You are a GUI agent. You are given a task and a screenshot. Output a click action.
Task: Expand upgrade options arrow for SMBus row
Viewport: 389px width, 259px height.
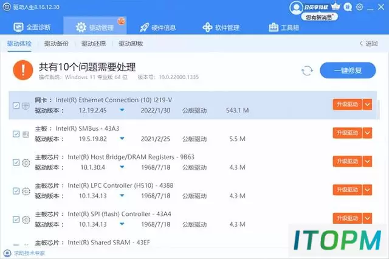pos(367,133)
